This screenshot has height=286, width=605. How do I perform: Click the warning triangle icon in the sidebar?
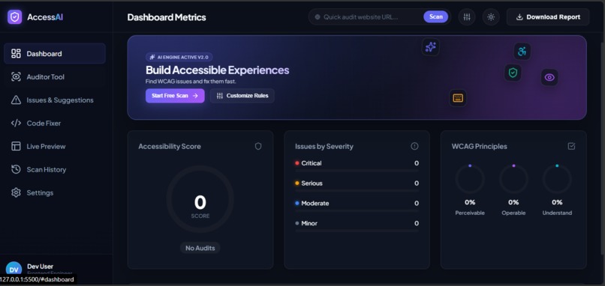(16, 100)
